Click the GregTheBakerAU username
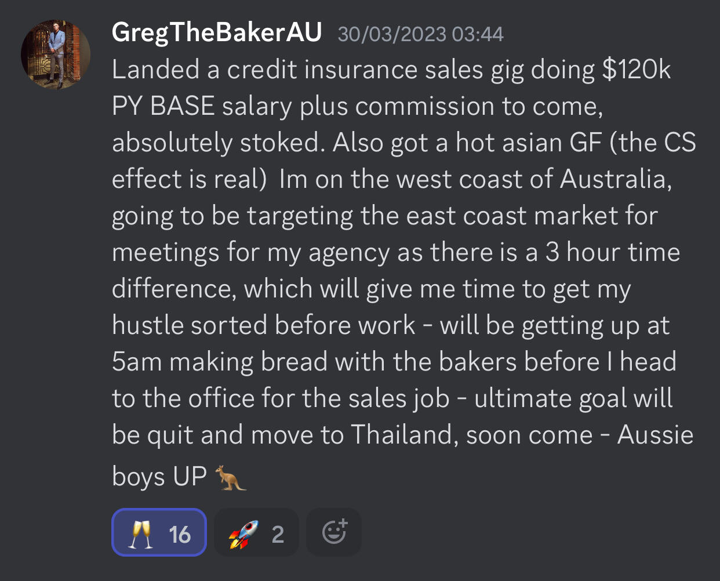The image size is (720, 581). coord(216,32)
